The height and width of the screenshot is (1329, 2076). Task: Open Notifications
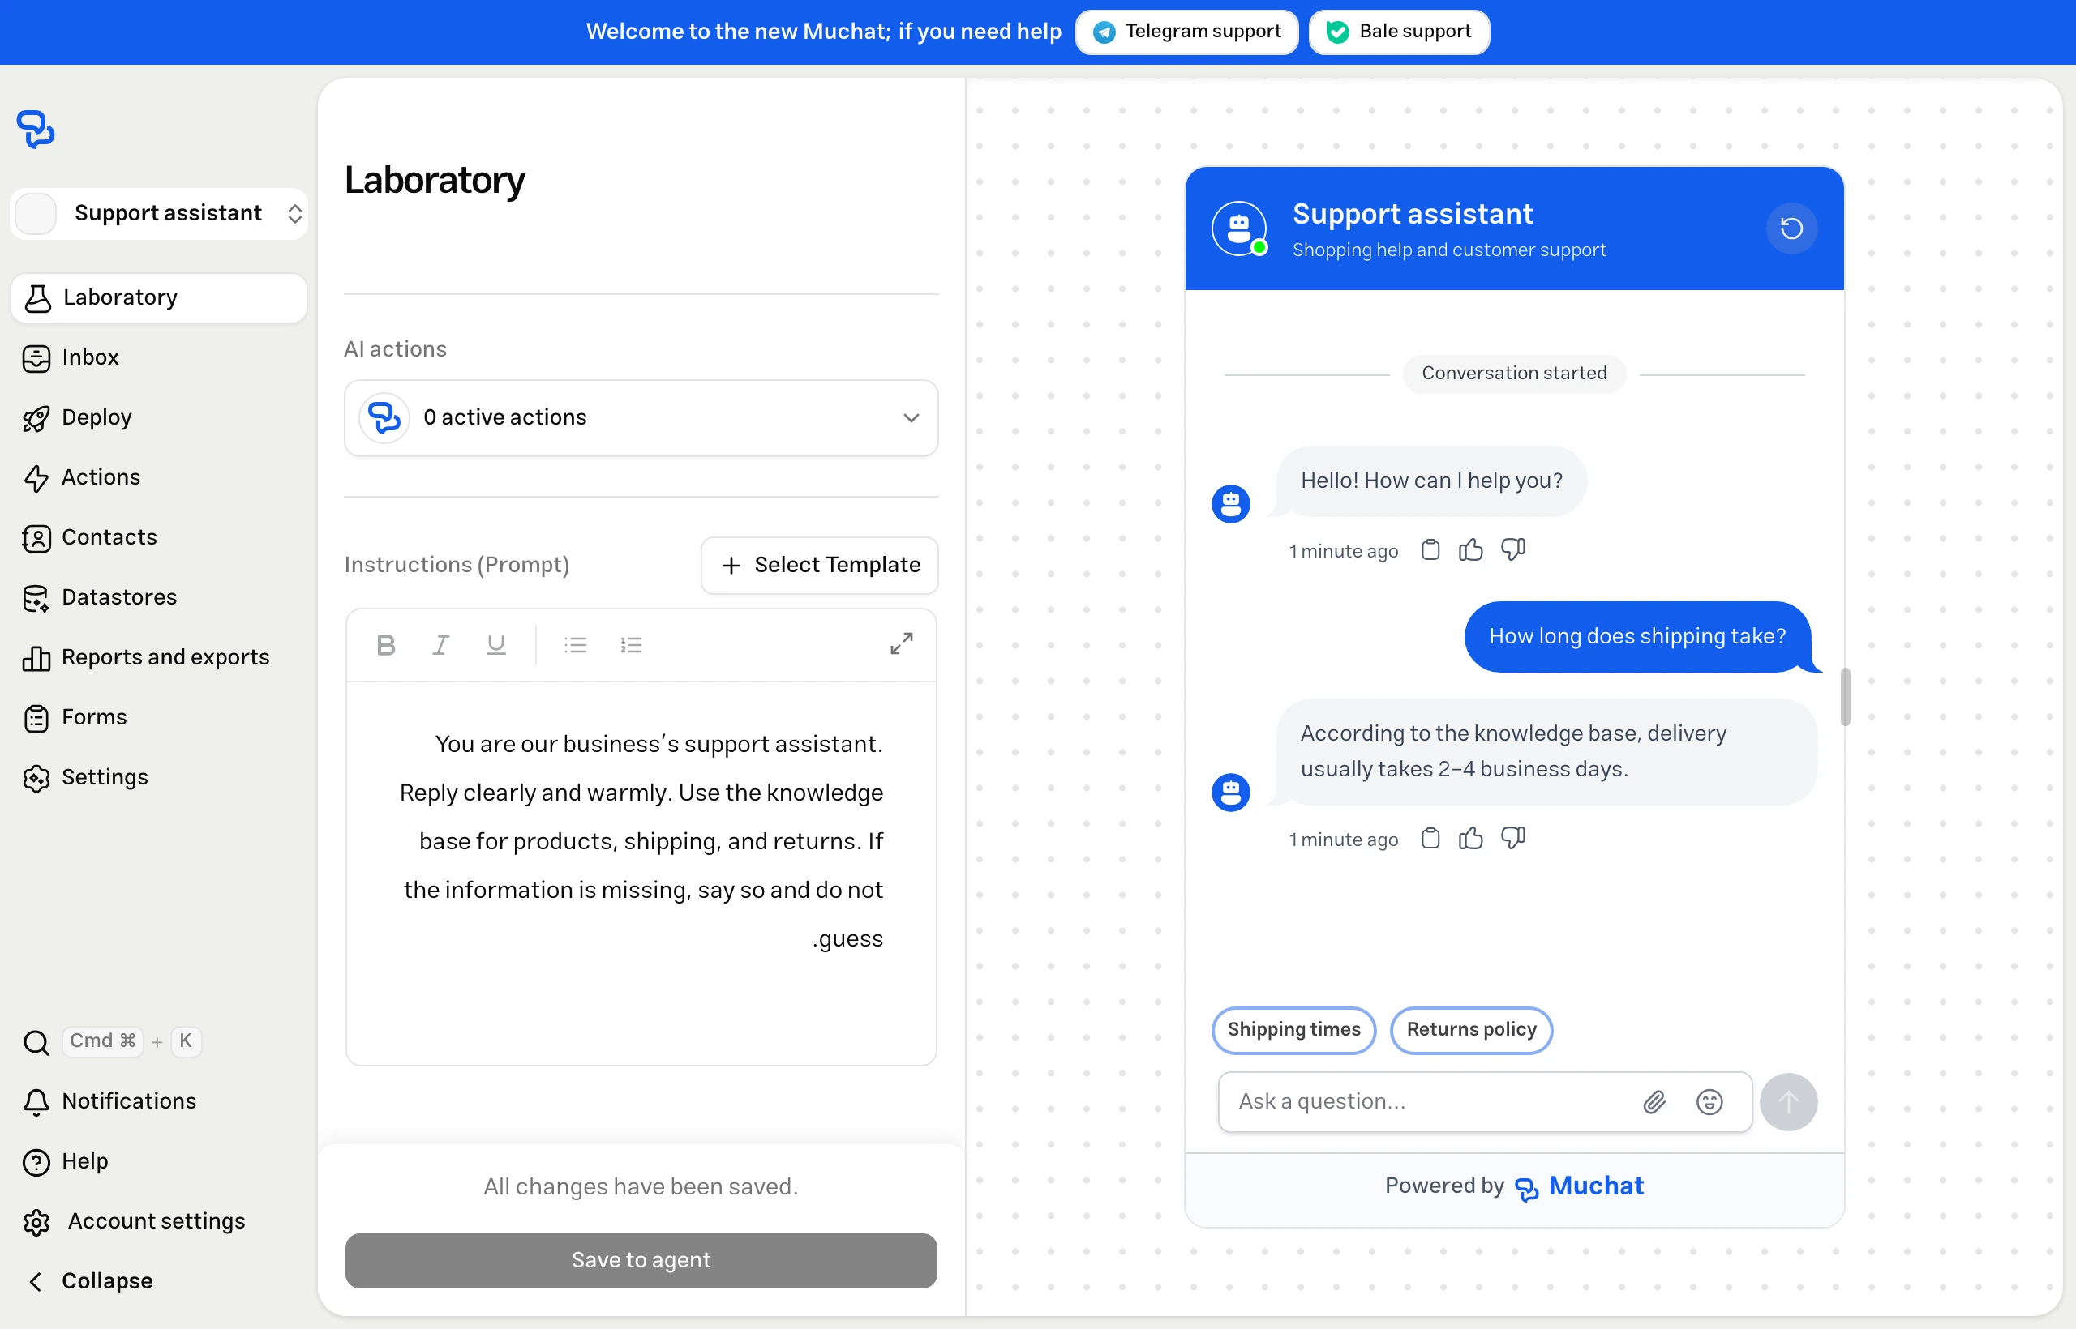[159, 1101]
